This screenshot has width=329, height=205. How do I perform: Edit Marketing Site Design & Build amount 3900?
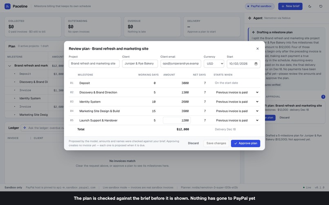coord(177,111)
